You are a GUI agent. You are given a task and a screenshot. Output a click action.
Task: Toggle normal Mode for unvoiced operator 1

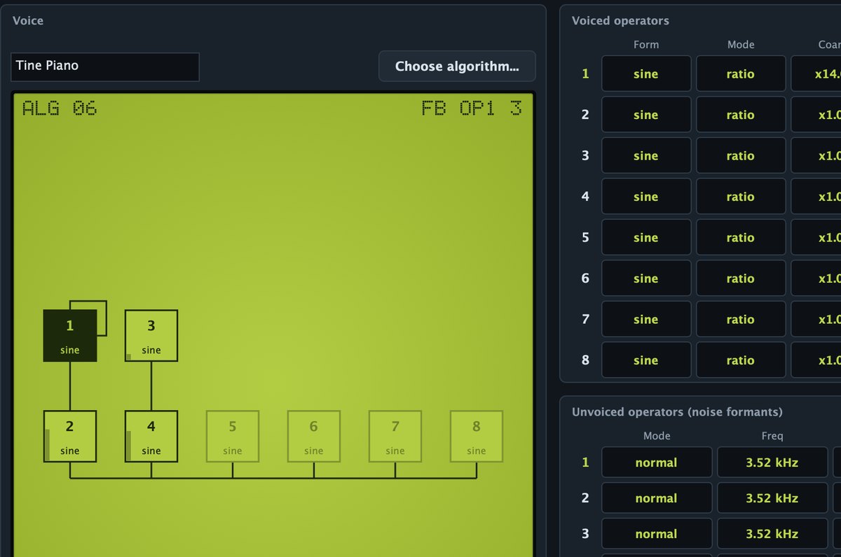[x=657, y=463]
